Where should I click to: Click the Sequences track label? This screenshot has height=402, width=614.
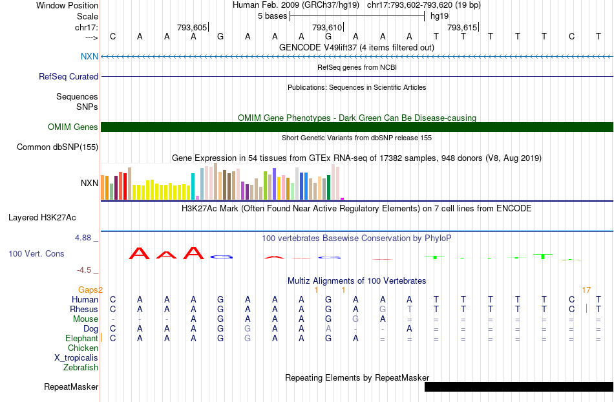[77, 97]
